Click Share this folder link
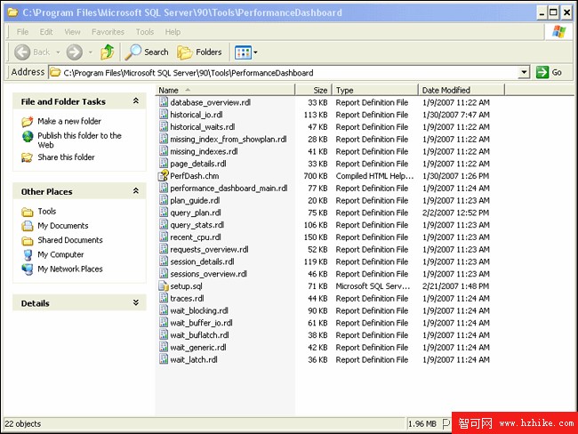Screen dimensions: 578x434 (66, 157)
